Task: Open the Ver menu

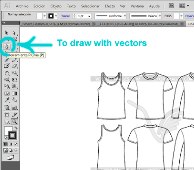Action: coord(122,6)
